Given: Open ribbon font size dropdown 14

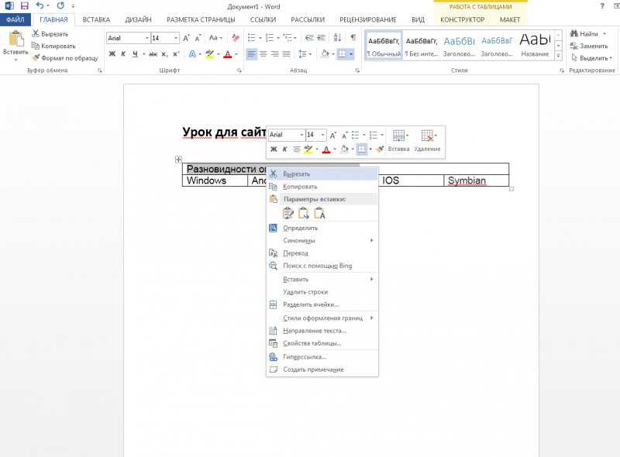Looking at the screenshot, I should point(176,38).
